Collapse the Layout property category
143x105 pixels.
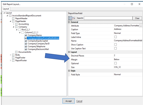69,52
